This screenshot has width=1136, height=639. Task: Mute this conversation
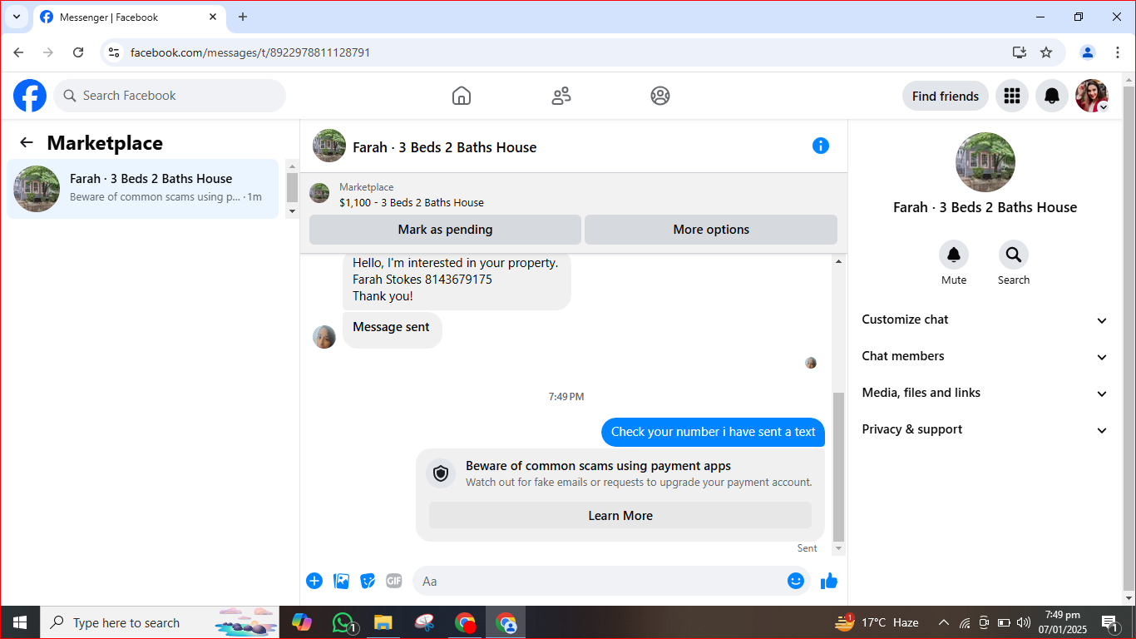[x=954, y=255]
